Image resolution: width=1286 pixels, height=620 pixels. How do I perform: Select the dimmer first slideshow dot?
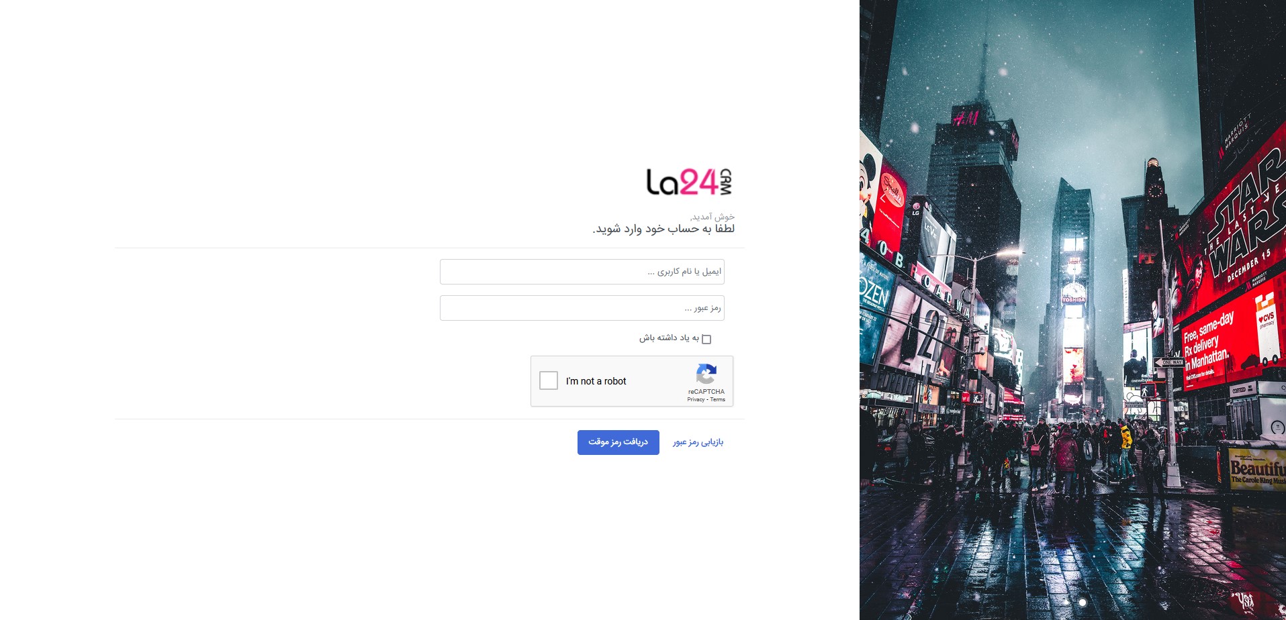pyautogui.click(x=1067, y=603)
